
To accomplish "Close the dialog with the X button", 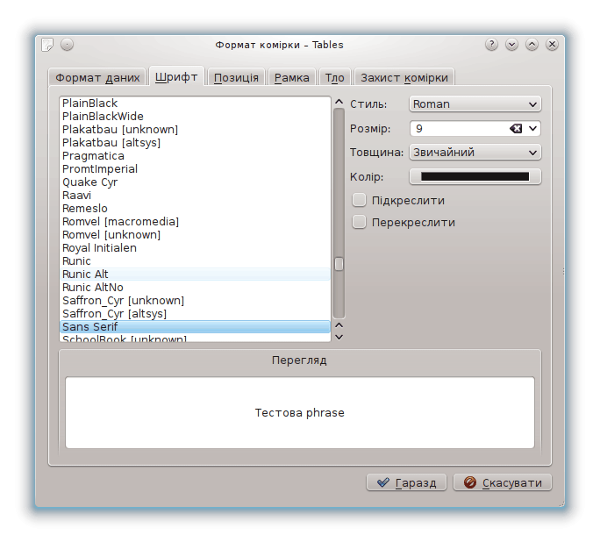I will pyautogui.click(x=552, y=45).
